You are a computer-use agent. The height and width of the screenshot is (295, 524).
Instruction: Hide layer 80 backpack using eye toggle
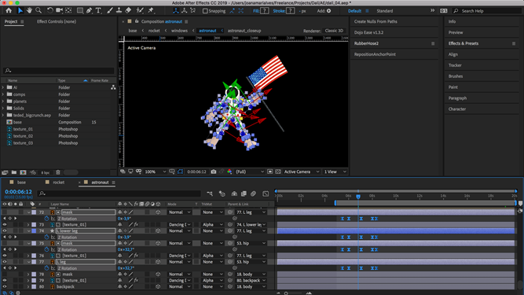(x=5, y=286)
